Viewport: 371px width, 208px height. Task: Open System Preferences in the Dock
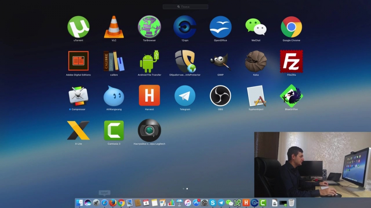coord(205,203)
